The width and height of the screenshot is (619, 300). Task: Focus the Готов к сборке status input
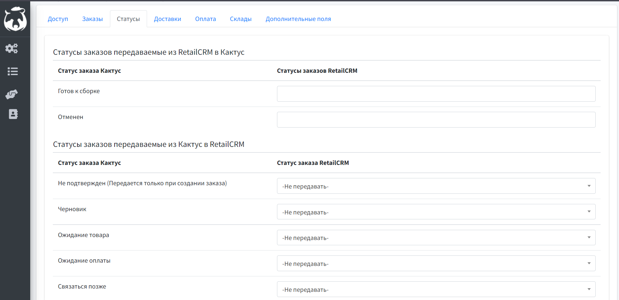pyautogui.click(x=436, y=94)
